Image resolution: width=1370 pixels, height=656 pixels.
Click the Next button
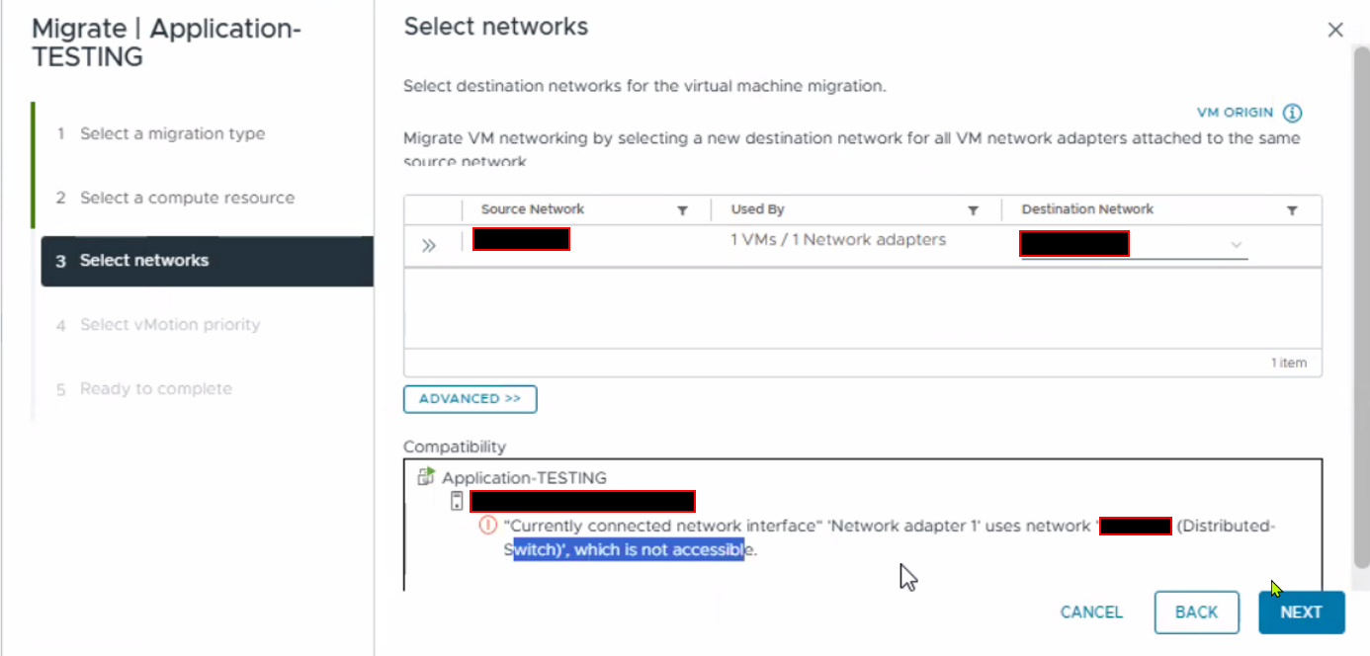[1301, 613]
